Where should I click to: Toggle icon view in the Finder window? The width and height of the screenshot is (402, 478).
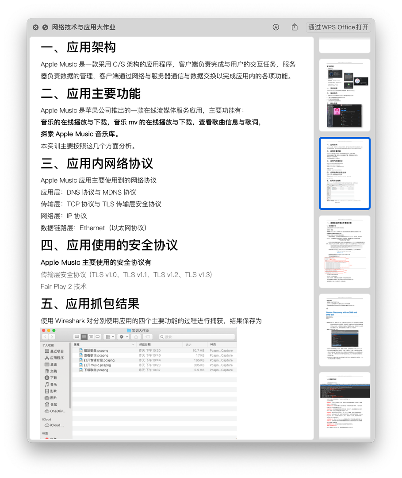77,337
